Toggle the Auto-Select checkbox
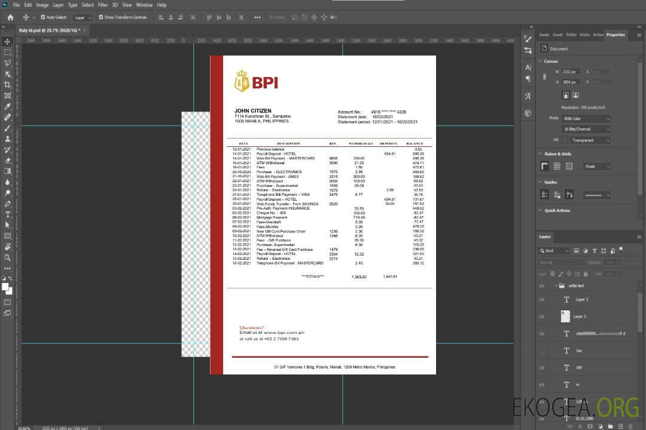646x430 pixels. click(x=43, y=17)
